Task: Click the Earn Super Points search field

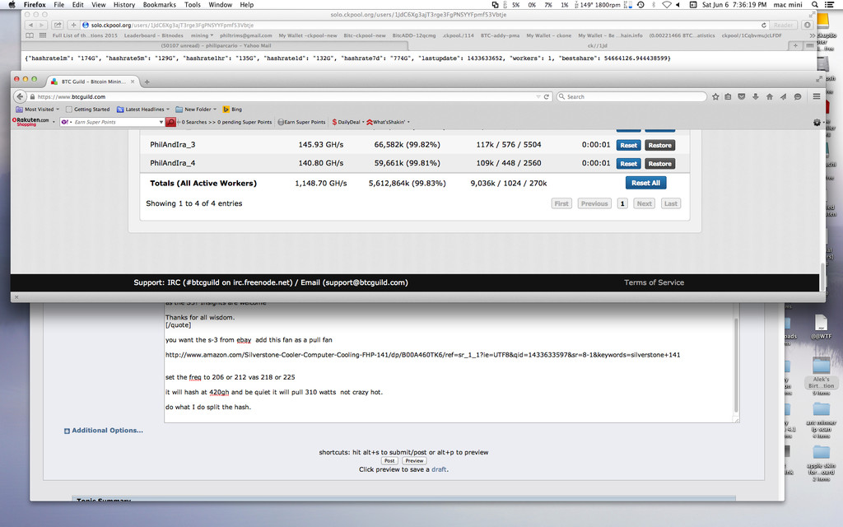Action: (x=112, y=122)
